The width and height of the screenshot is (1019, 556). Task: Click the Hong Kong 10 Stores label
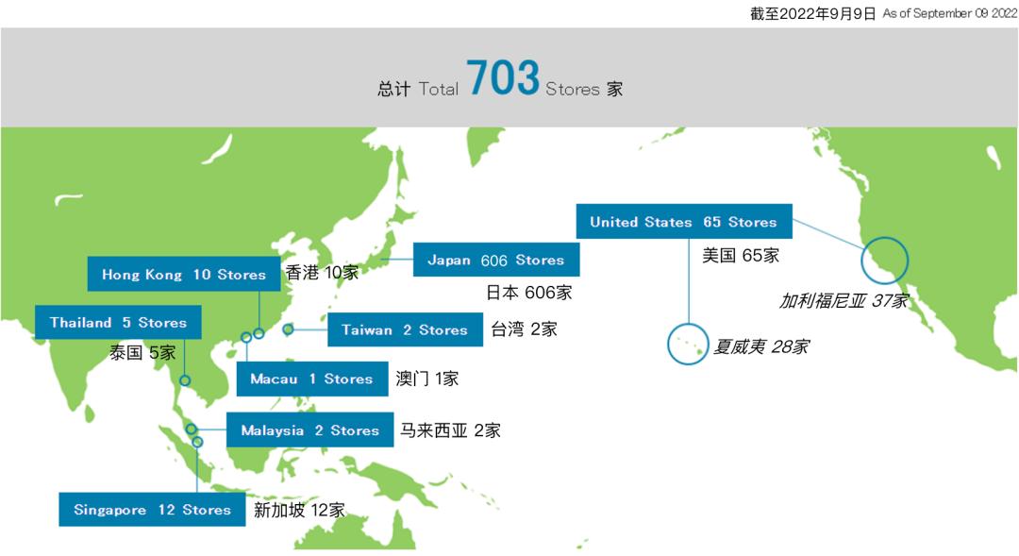coord(183,274)
